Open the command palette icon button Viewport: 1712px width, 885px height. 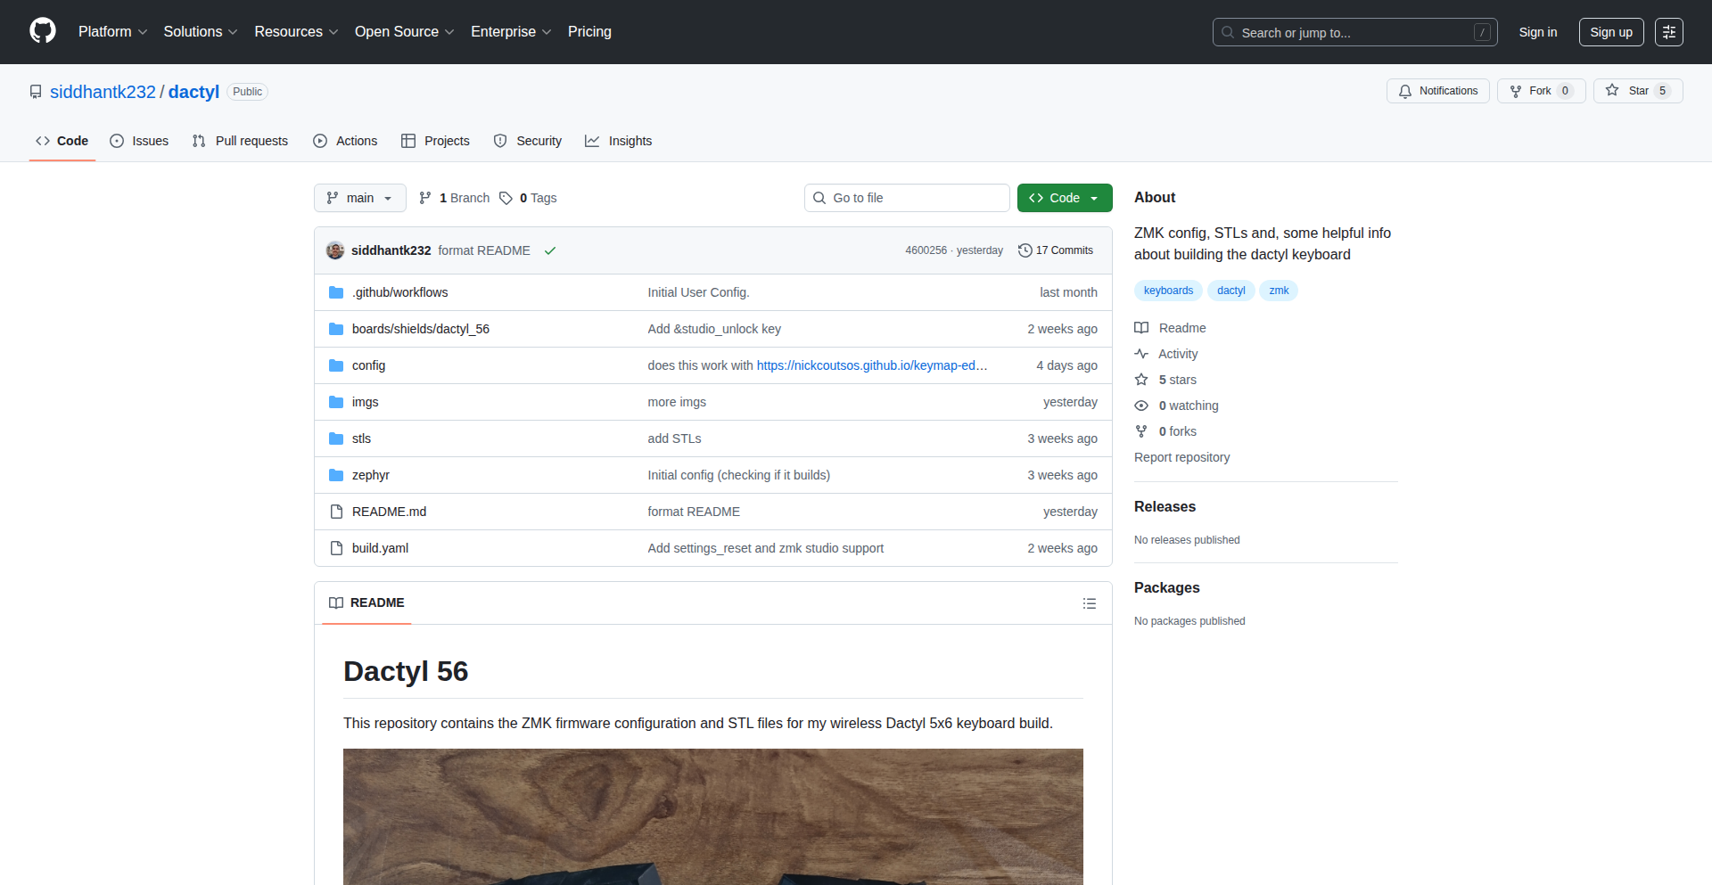(1668, 32)
